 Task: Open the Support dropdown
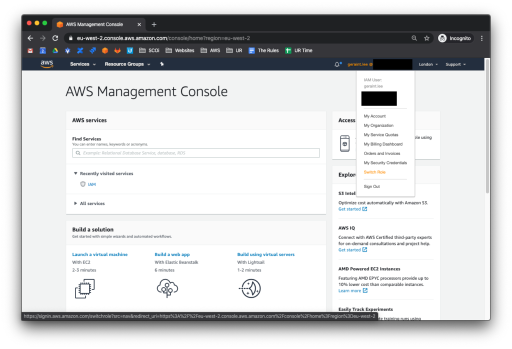click(x=455, y=64)
